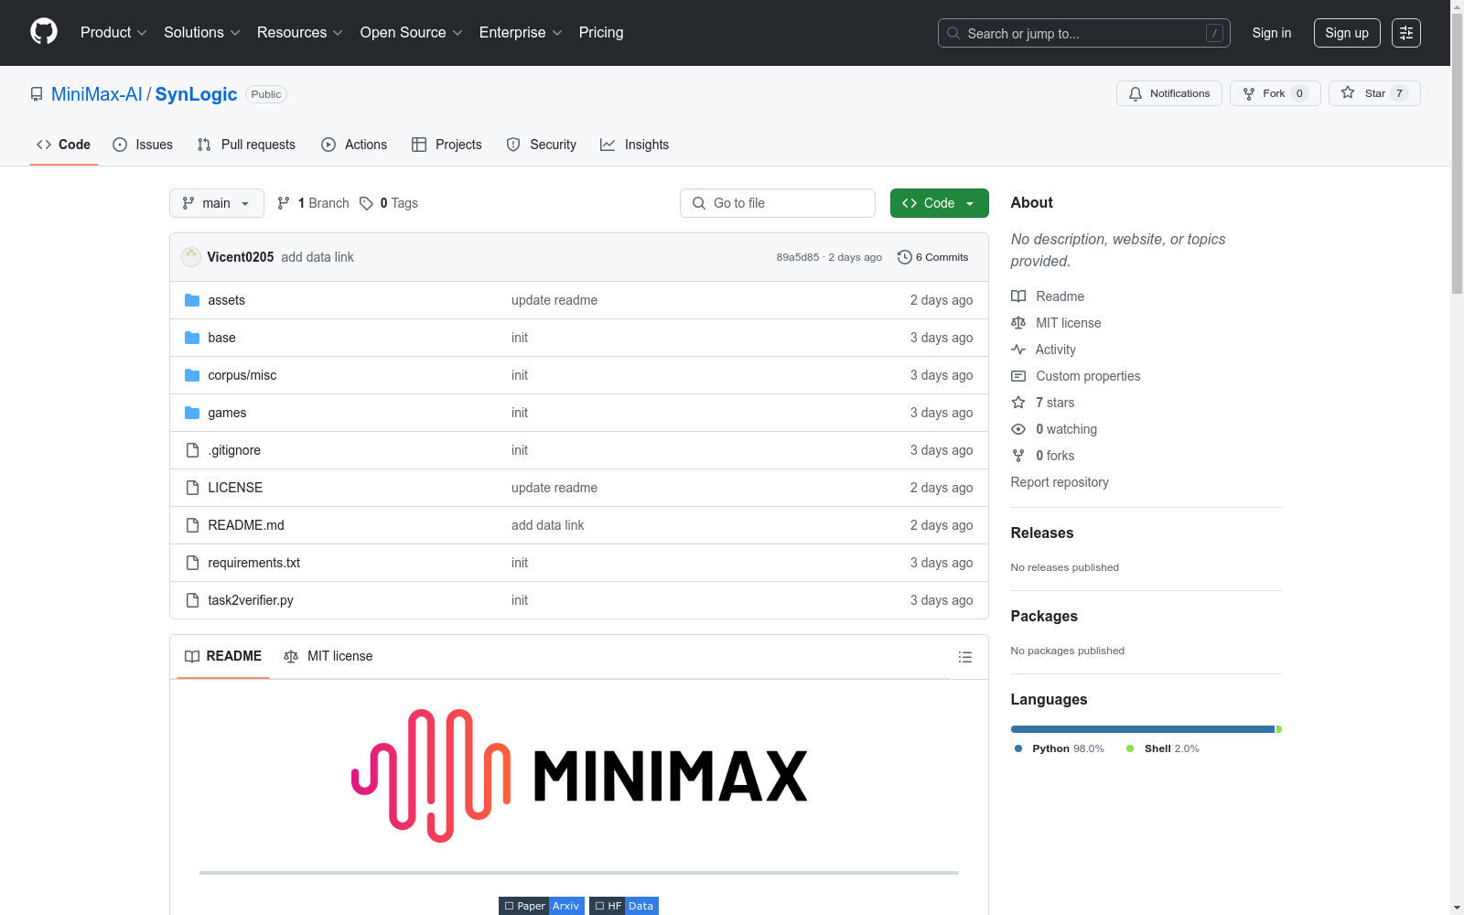Image resolution: width=1464 pixels, height=915 pixels.
Task: Click the eye icon beside 0 watching
Action: 1018,429
